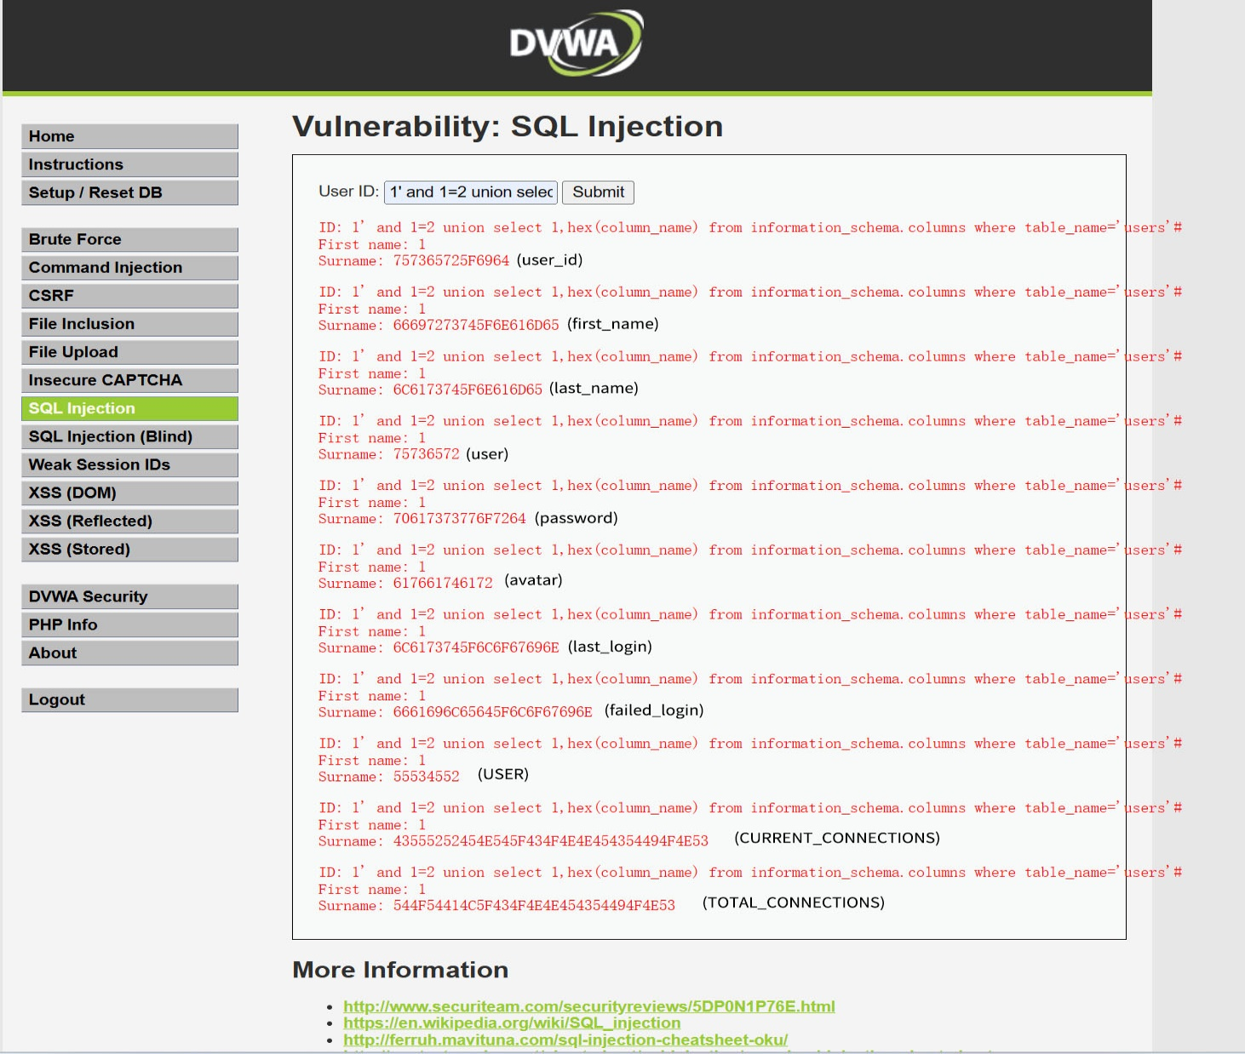Open the Wikipedia SQL injection link
Viewport: 1245px width, 1054px height.
point(512,1022)
